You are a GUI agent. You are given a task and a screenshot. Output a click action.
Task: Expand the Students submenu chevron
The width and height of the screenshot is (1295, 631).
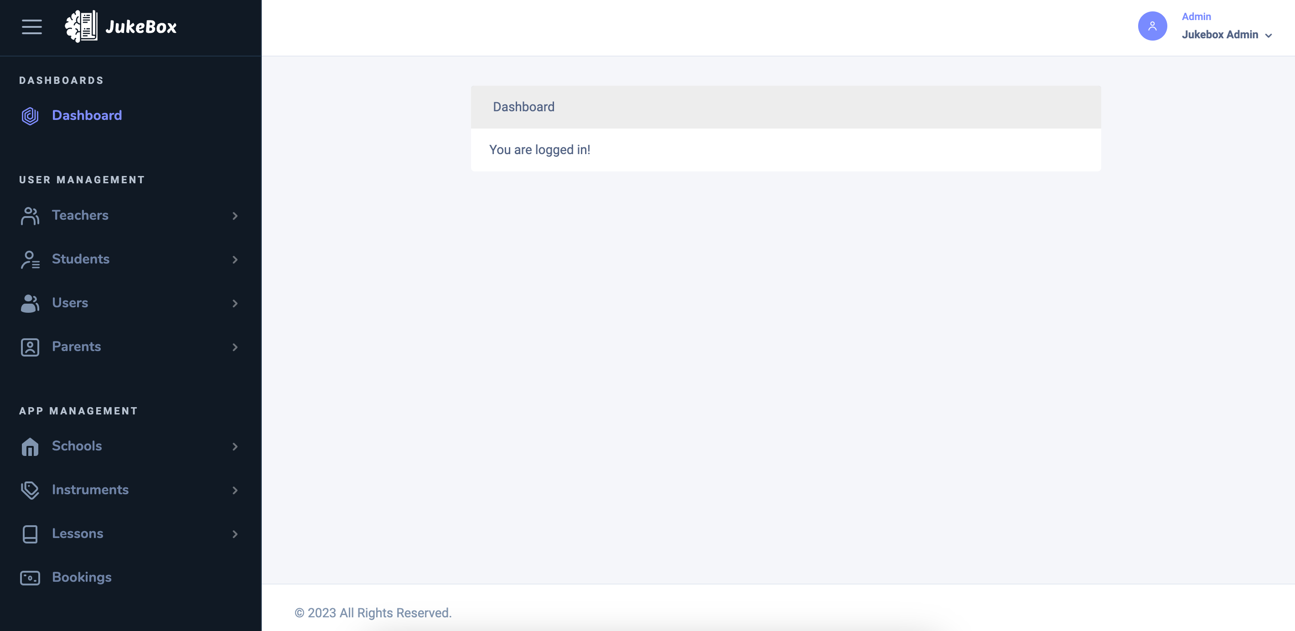tap(235, 259)
